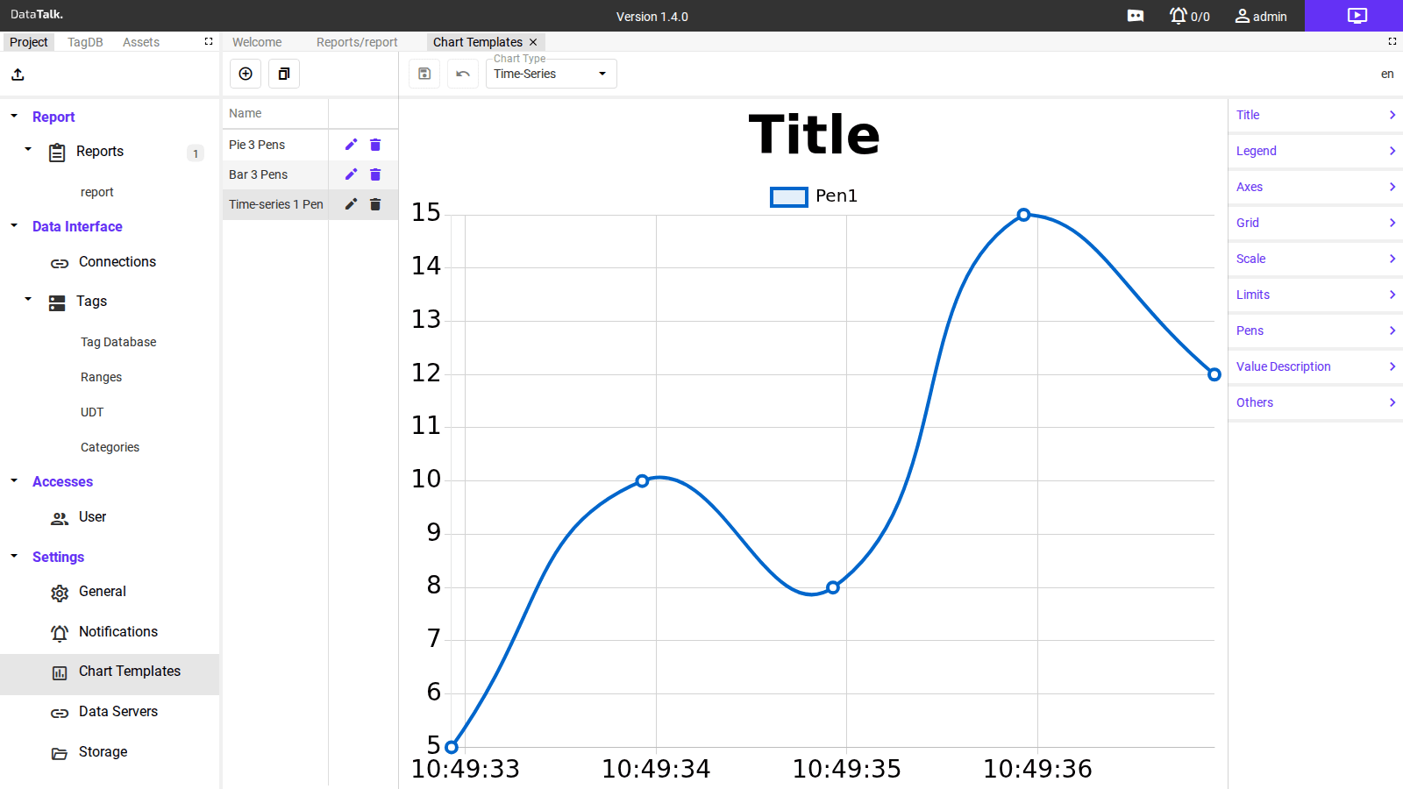1403x789 pixels.
Task: Open the Chart Type dropdown
Action: (x=552, y=74)
